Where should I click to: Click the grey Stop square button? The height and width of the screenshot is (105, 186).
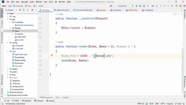click(x=148, y=6)
